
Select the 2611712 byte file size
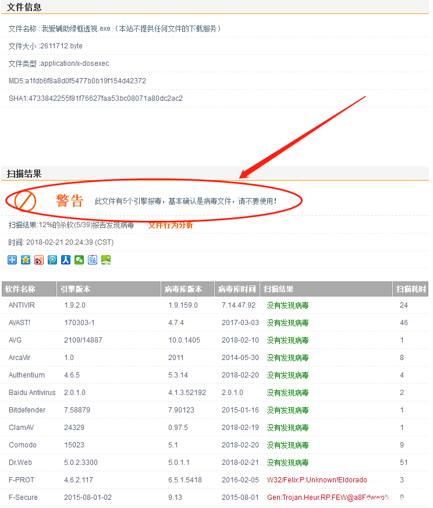coord(61,46)
